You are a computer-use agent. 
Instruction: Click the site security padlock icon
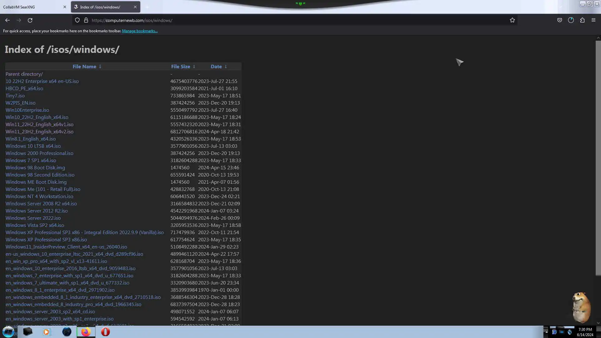coord(86,20)
